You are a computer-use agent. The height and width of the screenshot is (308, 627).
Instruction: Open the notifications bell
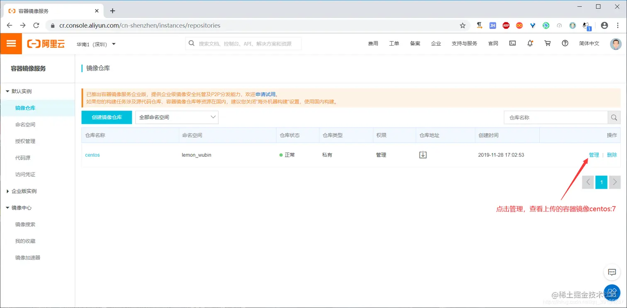click(530, 43)
